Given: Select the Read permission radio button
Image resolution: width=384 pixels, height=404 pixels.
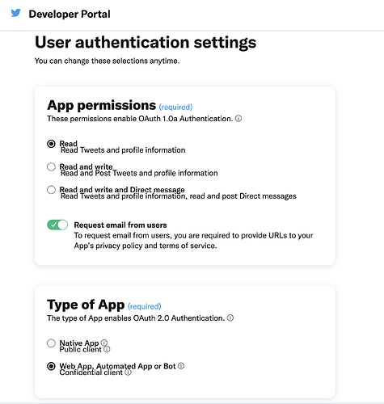Looking at the screenshot, I should pyautogui.click(x=51, y=144).
